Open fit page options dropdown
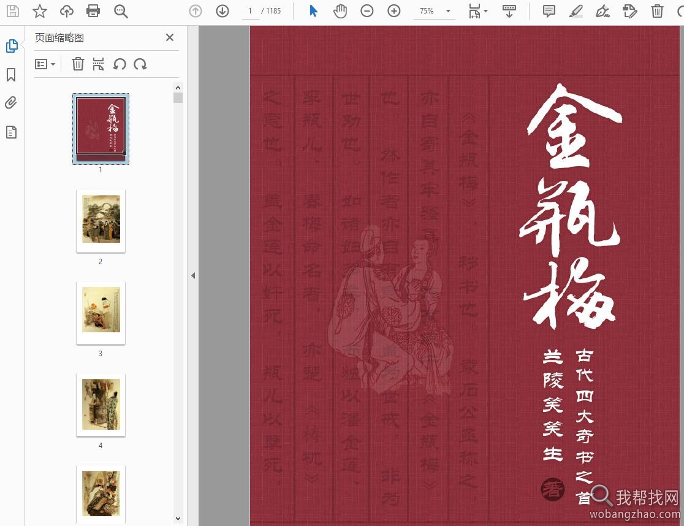The width and height of the screenshot is (684, 526). 477,11
